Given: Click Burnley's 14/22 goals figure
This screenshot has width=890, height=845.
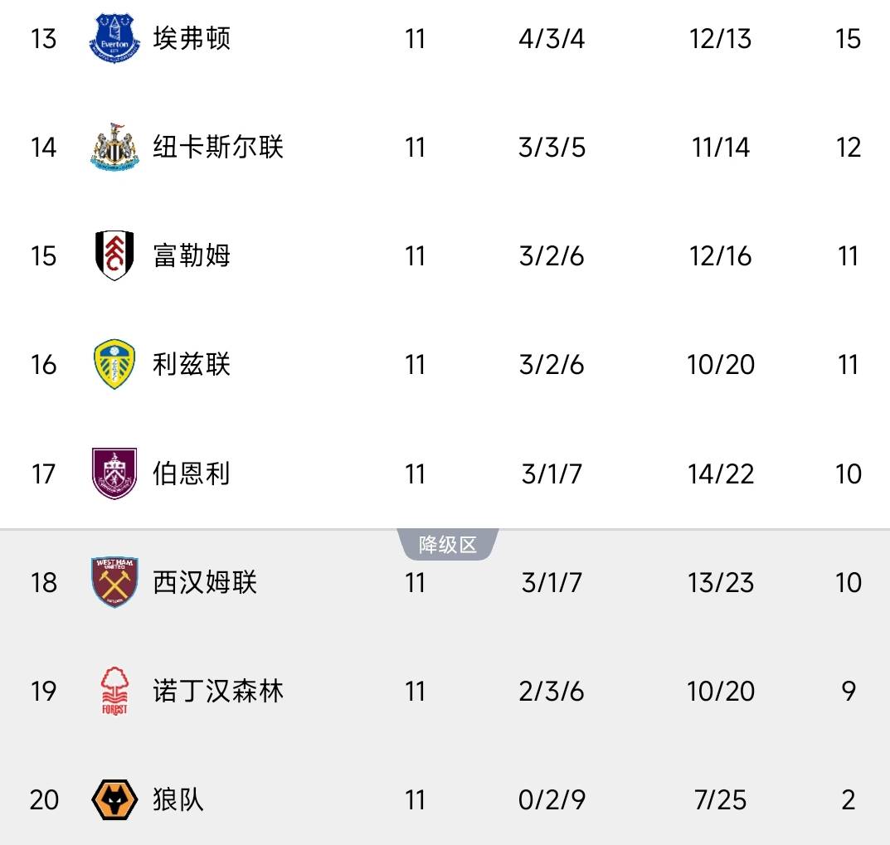Looking at the screenshot, I should click(x=720, y=473).
